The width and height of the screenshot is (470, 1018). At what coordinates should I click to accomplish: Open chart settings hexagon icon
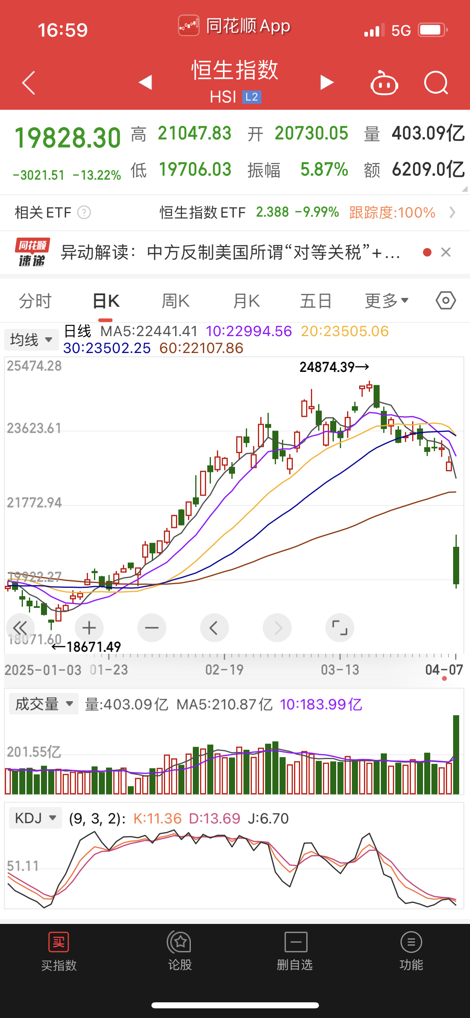click(x=445, y=301)
